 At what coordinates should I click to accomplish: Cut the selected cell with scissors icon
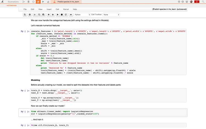[x=35, y=15]
